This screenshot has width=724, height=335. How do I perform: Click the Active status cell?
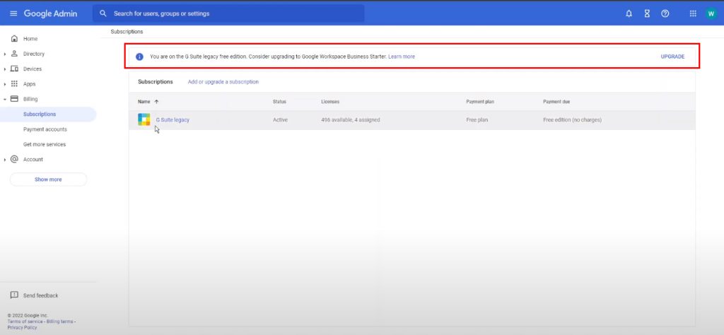(280, 120)
